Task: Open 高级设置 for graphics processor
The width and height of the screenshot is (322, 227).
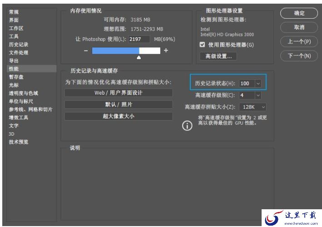Action: (218, 56)
